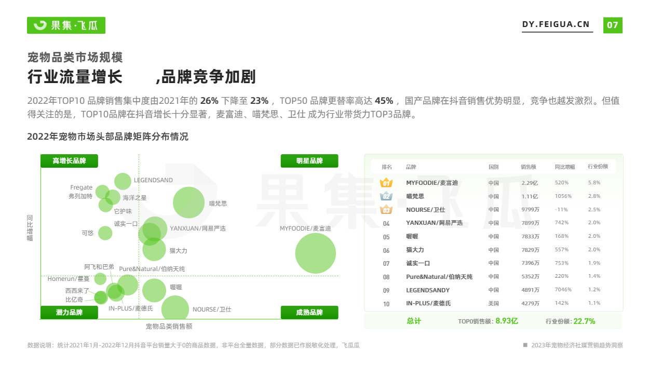Image resolution: width=649 pixels, height=365 pixels.
Task: Select the 猫大力 bubble in the chart
Action: pyautogui.click(x=154, y=249)
